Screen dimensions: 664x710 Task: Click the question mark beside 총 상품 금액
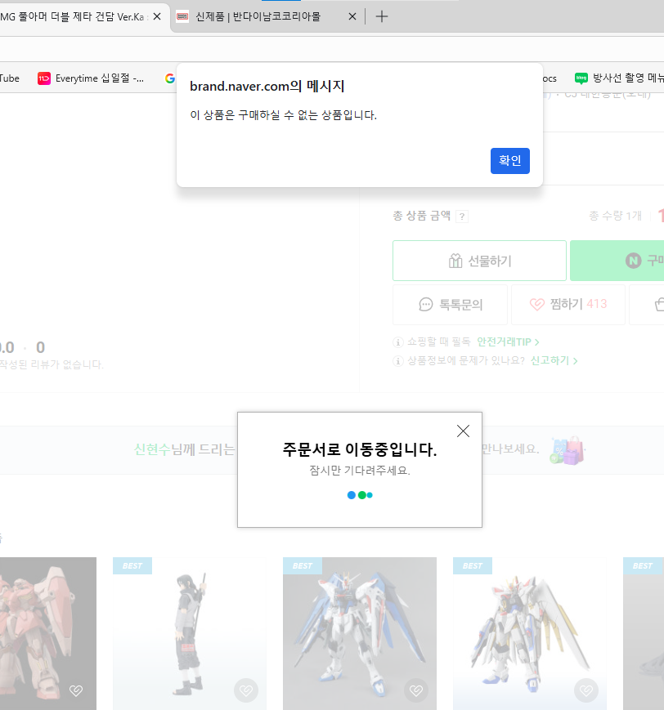coord(462,217)
